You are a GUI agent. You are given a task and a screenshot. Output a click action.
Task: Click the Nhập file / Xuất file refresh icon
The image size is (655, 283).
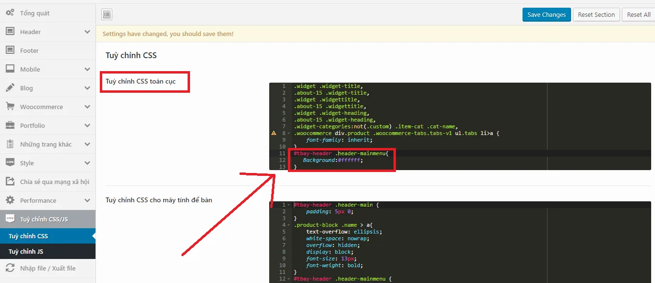pos(10,268)
